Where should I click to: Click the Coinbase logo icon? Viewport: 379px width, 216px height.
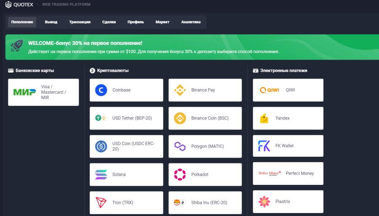pos(101,90)
